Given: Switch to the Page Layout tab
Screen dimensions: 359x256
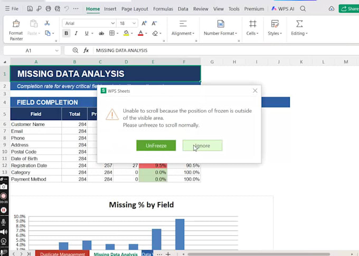Looking at the screenshot, I should click(x=135, y=9).
